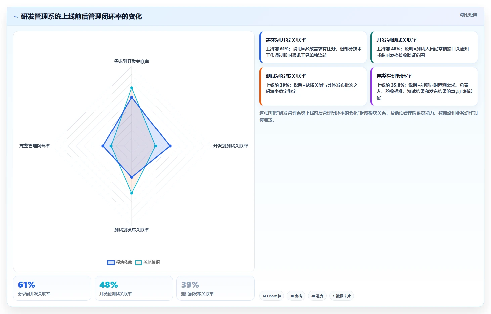491x314 pixels.
Task: Click the header icon beside the title
Action: pos(16,17)
